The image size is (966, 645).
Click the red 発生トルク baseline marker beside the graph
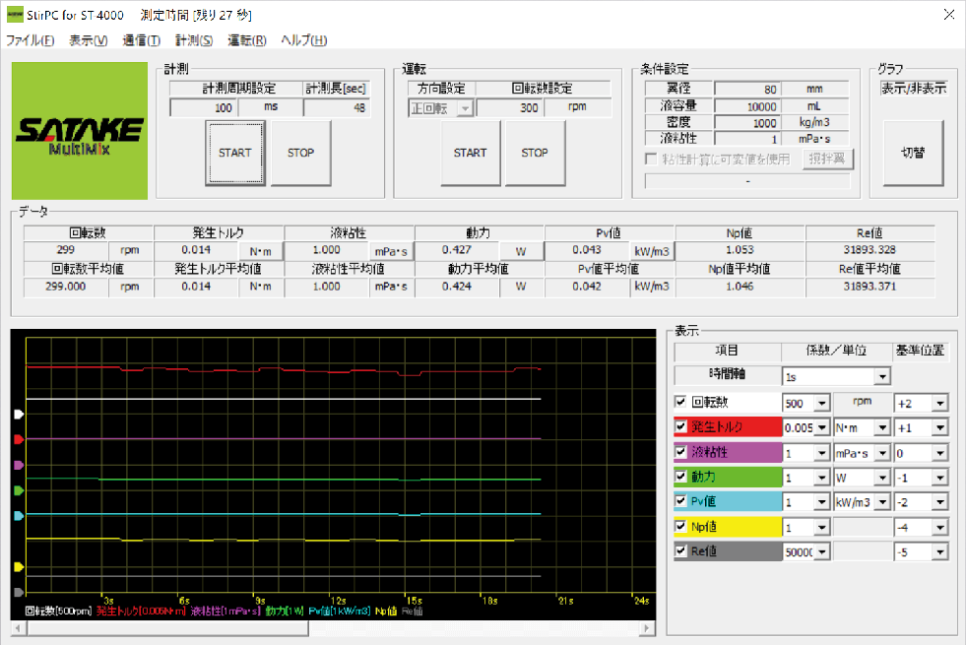(x=19, y=439)
